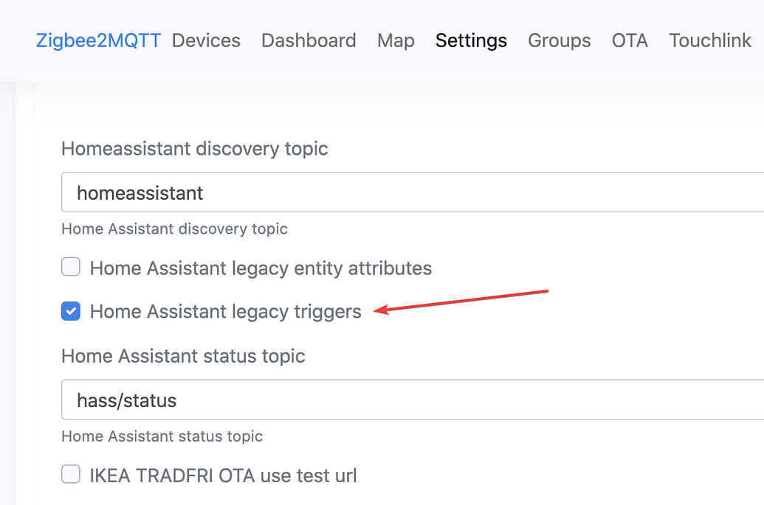Open the Devices page

click(x=206, y=41)
